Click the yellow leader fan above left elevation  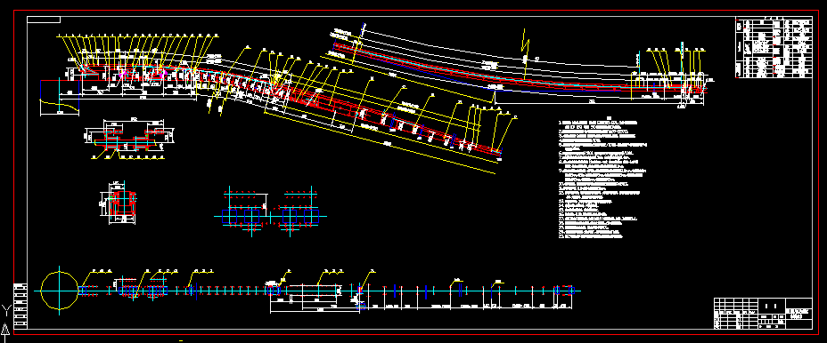click(140, 52)
